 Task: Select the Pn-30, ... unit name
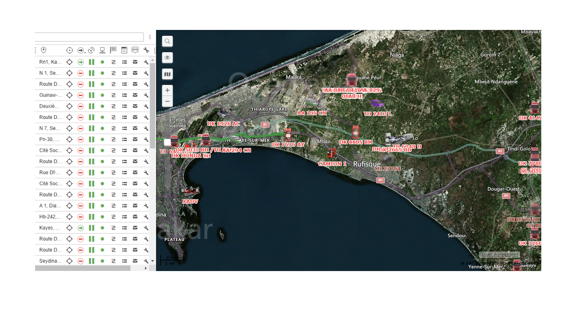click(50, 139)
